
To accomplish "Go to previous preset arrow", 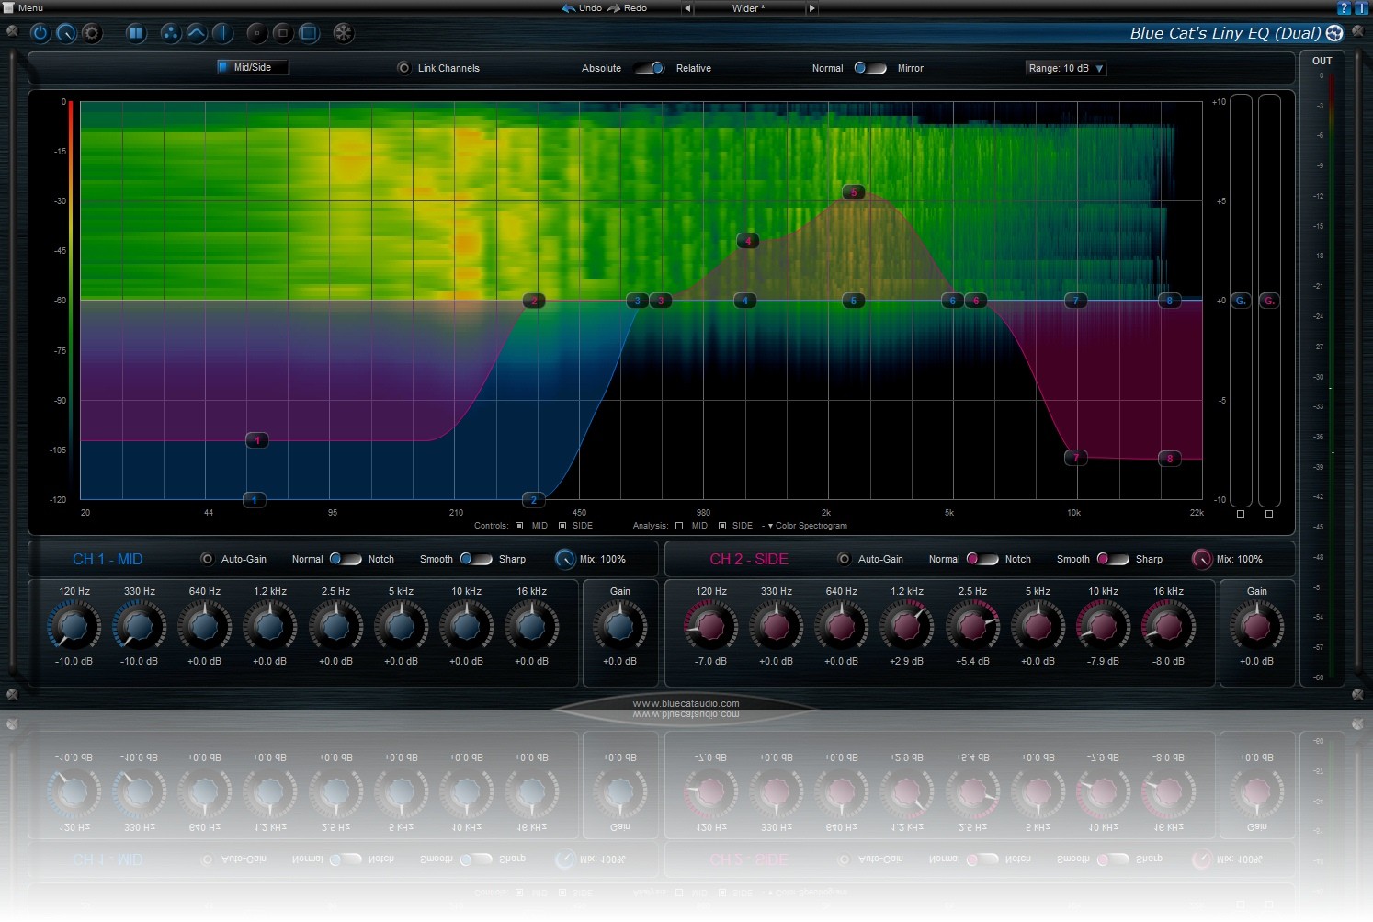I will (x=686, y=8).
